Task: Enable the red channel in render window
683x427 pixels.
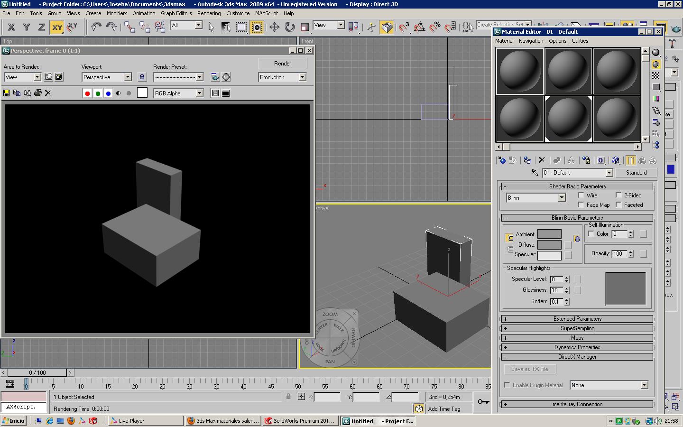Action: coord(87,93)
